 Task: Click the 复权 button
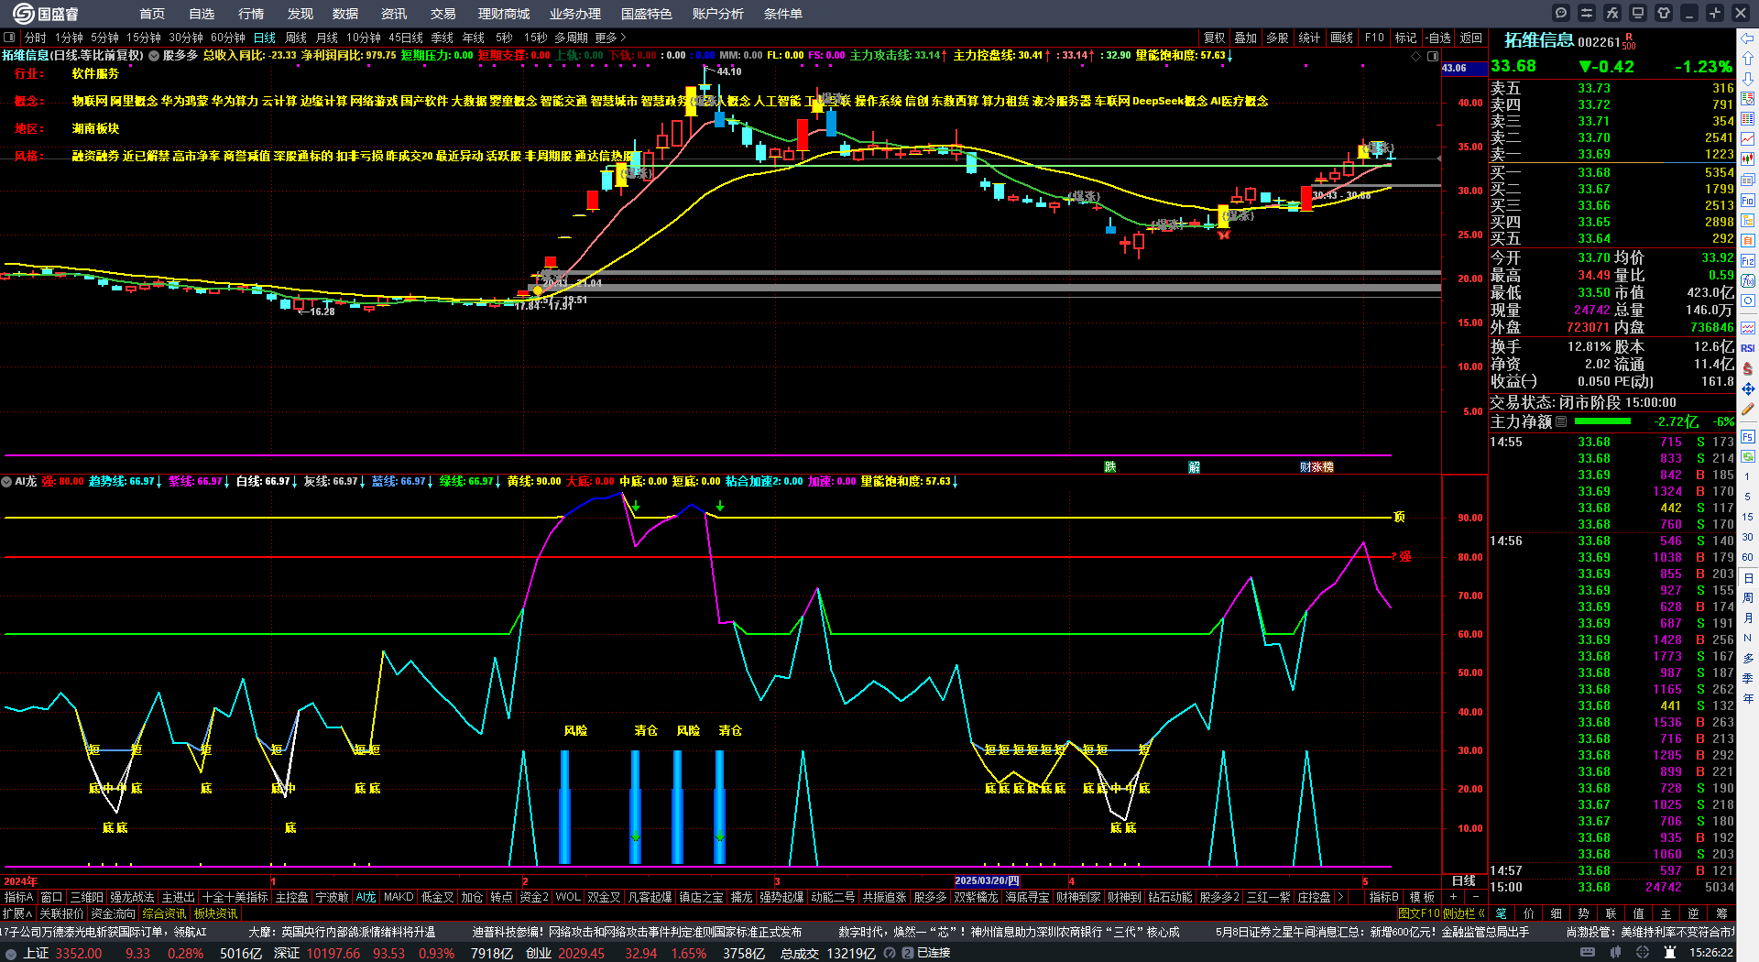pos(1214,38)
